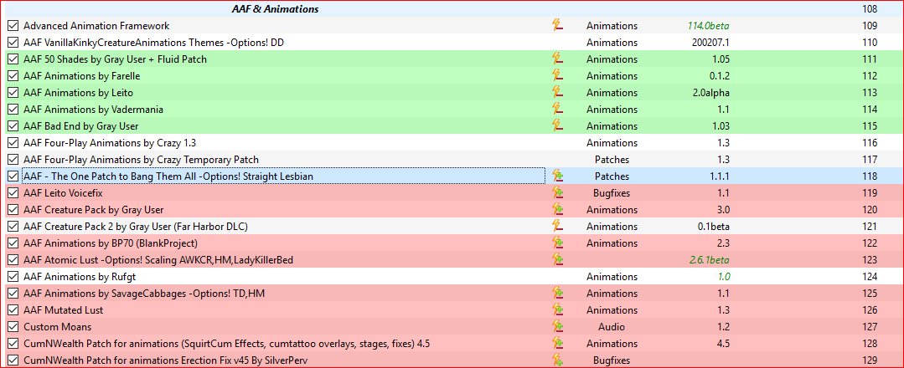Click conflict flag icon for Advanced Animation Framework

(557, 25)
